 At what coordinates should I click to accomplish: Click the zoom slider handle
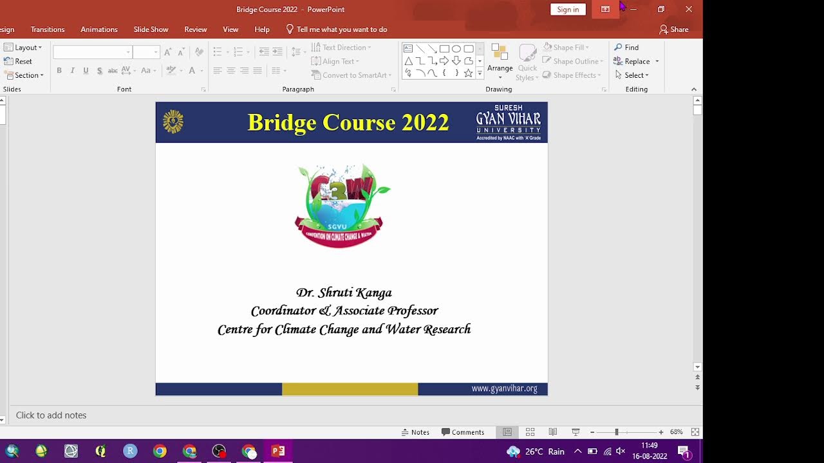coord(616,432)
